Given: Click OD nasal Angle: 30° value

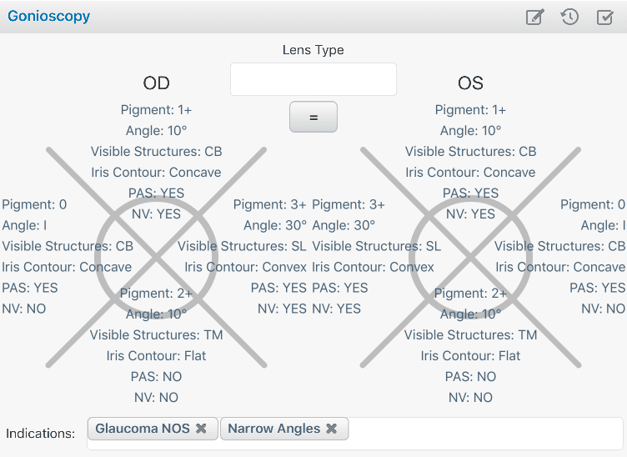Looking at the screenshot, I should pyautogui.click(x=275, y=225).
